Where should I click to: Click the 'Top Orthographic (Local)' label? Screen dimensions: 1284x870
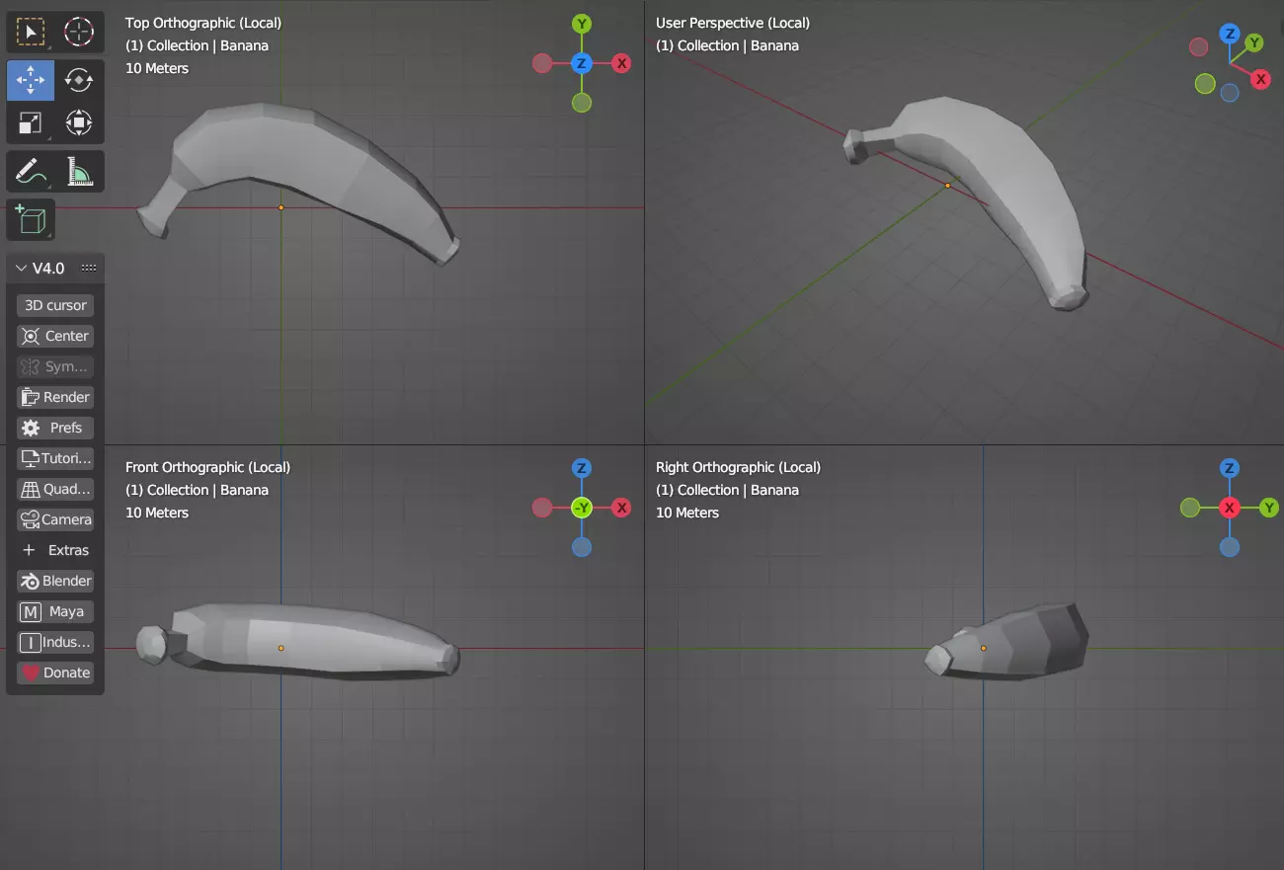coord(203,23)
